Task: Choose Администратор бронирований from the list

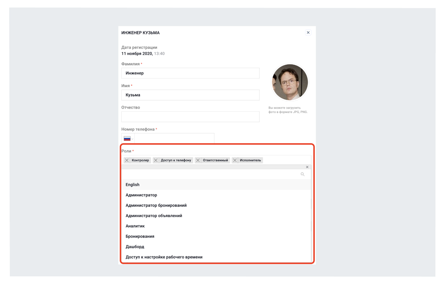Action: point(216,205)
